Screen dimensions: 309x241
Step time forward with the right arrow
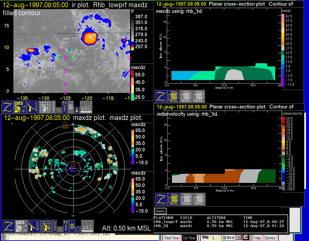[246, 238]
